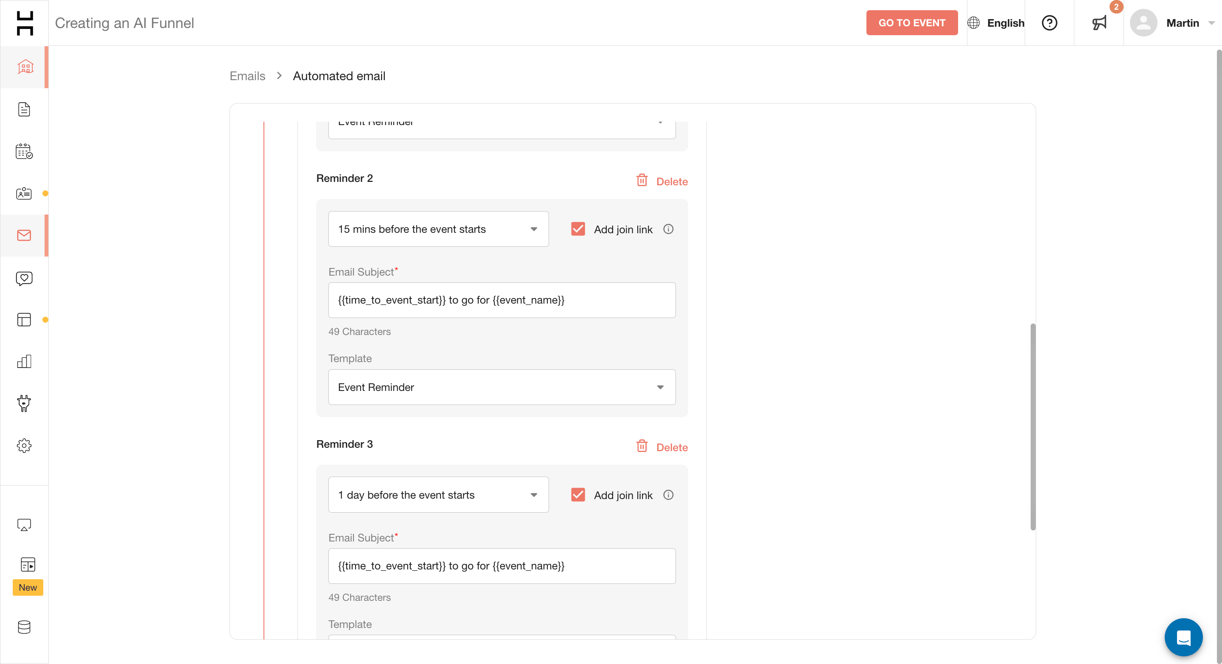Screen dimensions: 1222x664
Task: Open the calendar schedule icon in sidebar
Action: [24, 151]
